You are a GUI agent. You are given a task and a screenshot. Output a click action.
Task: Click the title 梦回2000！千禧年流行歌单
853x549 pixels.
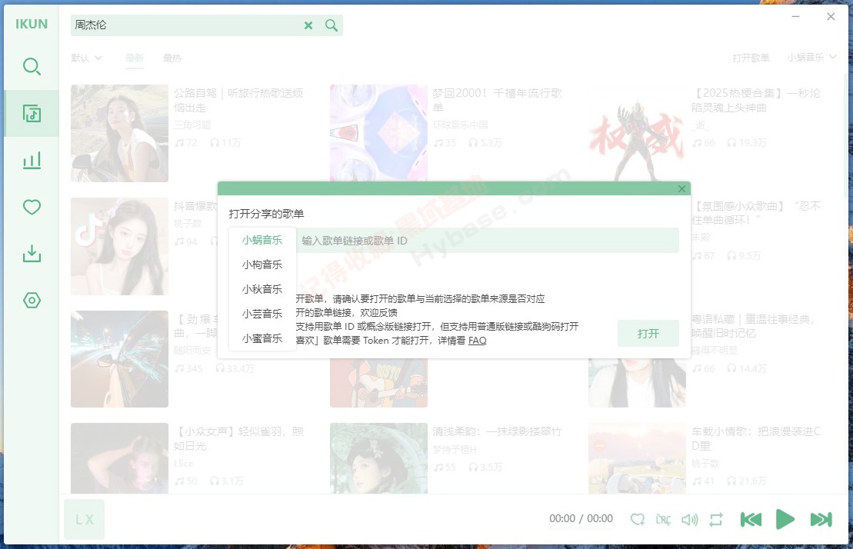[497, 100]
